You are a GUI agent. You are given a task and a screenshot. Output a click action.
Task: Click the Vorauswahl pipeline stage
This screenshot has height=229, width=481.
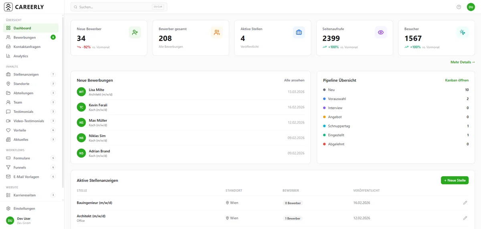pyautogui.click(x=396, y=99)
